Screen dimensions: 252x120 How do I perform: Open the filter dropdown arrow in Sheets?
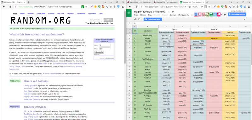click(141, 19)
